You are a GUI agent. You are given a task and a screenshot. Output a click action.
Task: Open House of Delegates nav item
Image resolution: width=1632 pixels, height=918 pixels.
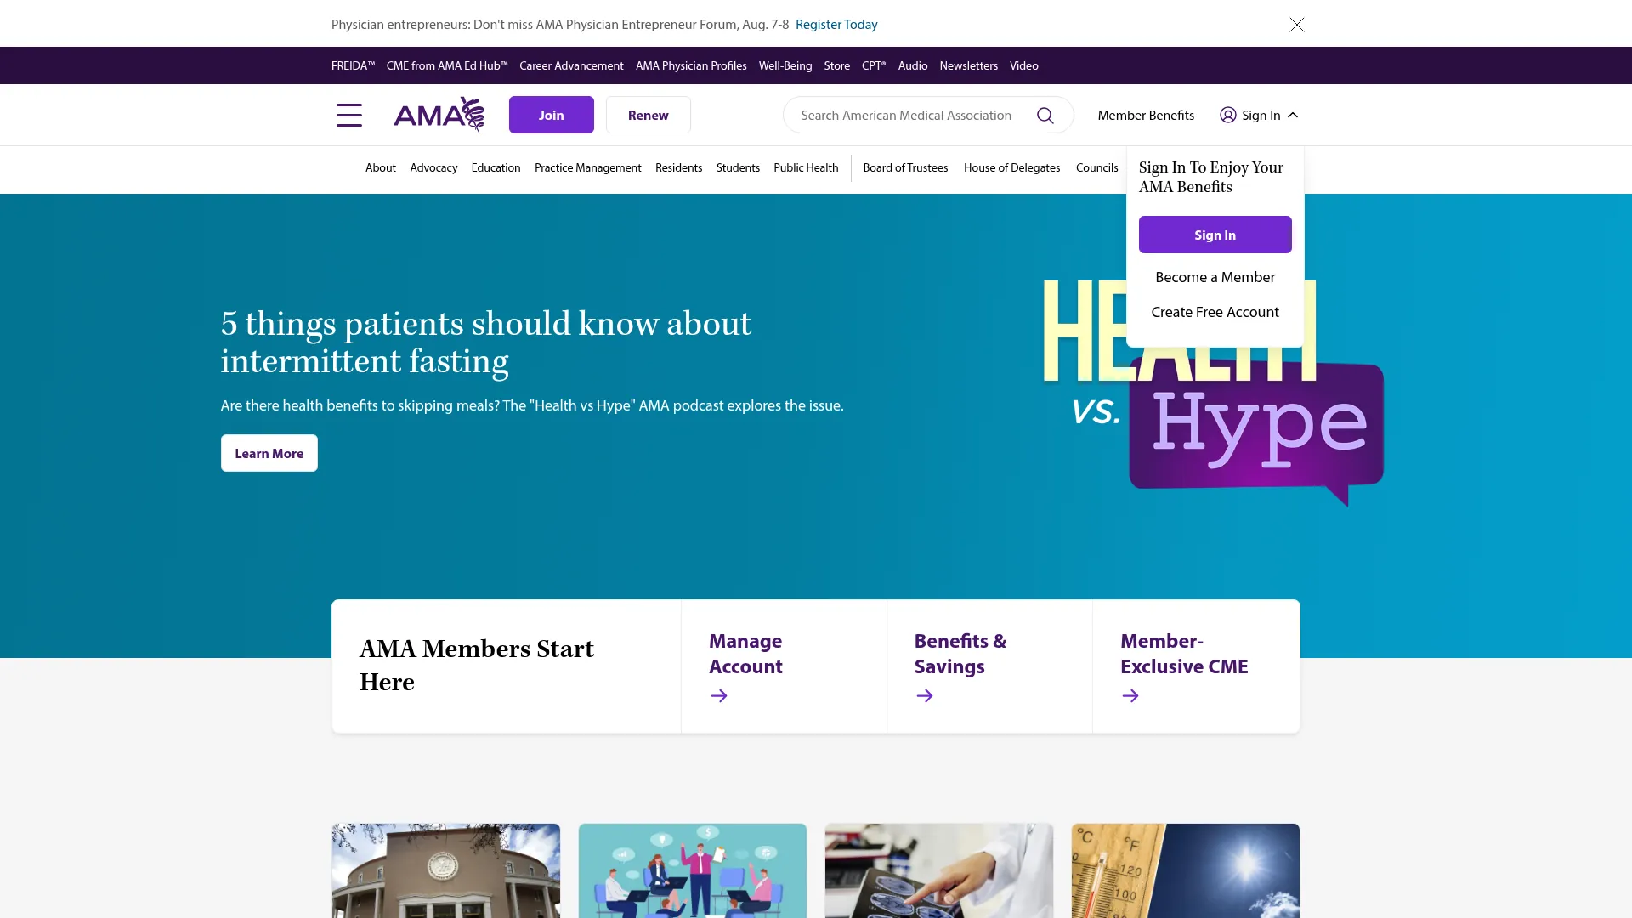(x=1011, y=167)
